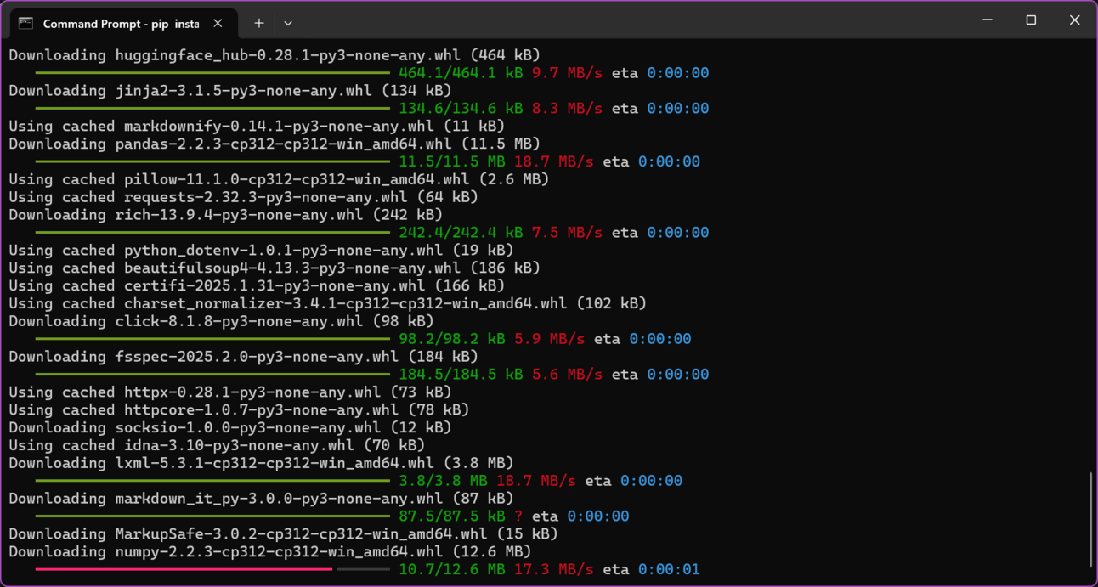Click the pandas download progress bar

[212, 161]
